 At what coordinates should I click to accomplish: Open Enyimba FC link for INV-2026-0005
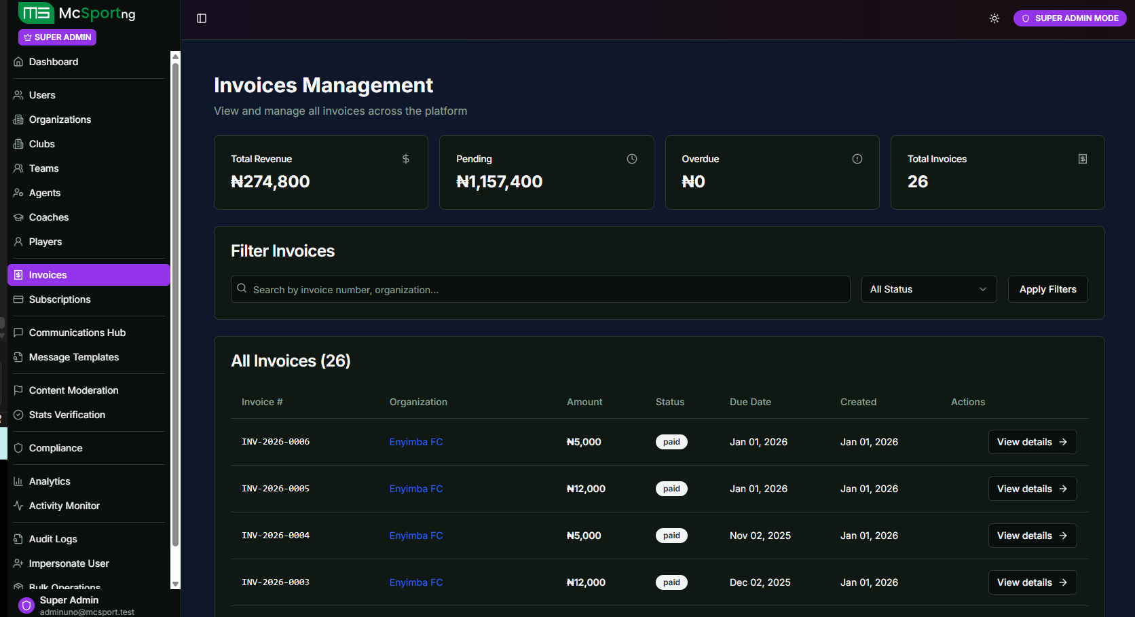coord(416,489)
